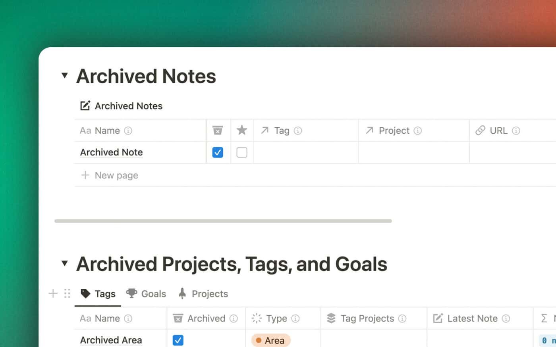This screenshot has height=347, width=556.
Task: Click New page to add a row
Action: tap(116, 175)
